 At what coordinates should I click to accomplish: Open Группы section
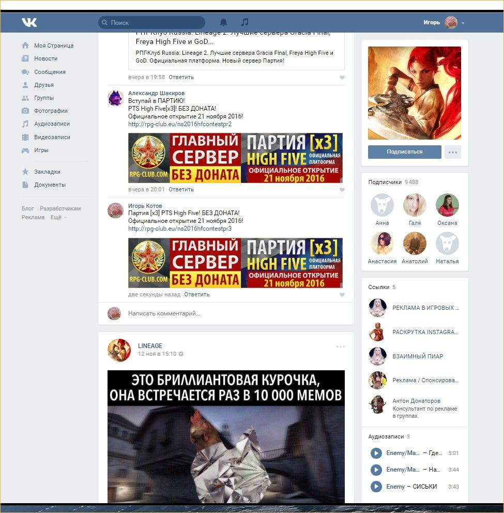[44, 98]
